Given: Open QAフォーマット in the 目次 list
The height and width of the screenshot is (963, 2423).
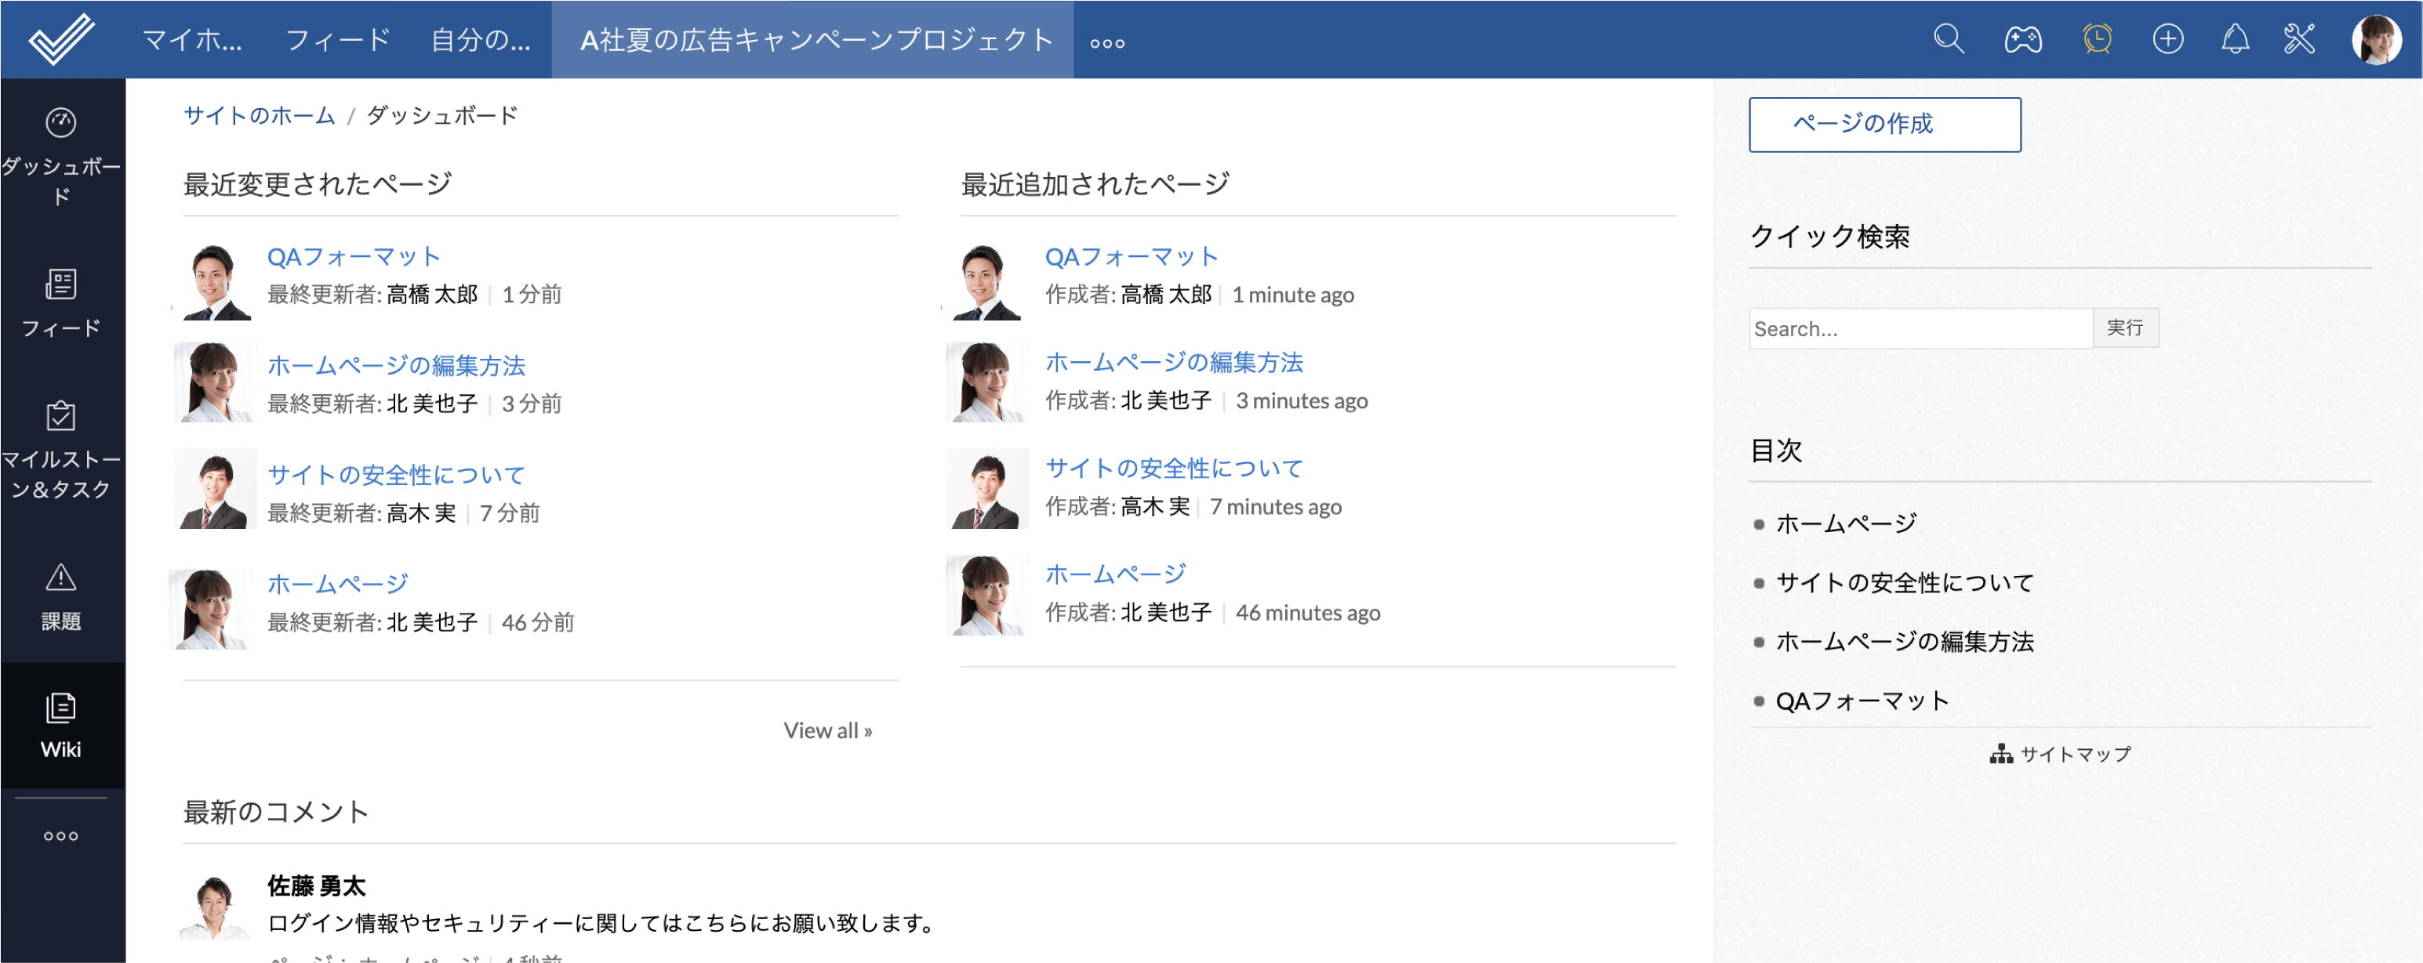Looking at the screenshot, I should coord(1862,701).
